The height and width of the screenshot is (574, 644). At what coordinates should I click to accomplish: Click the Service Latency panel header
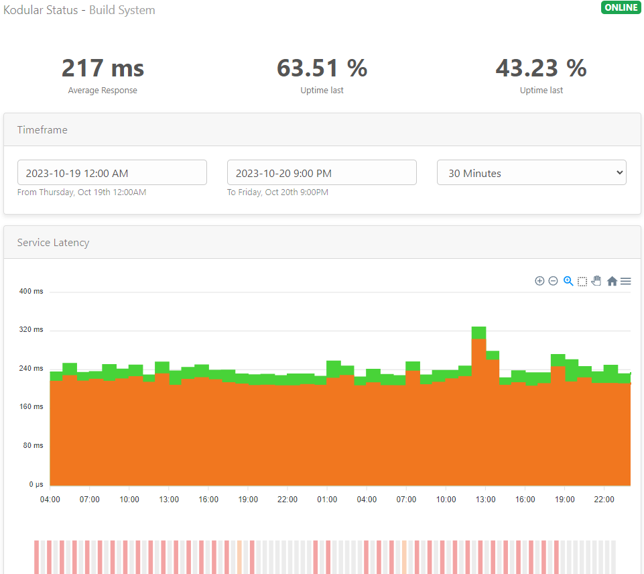[54, 243]
